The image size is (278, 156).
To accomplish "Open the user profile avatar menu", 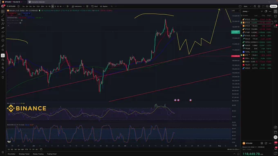I will click(x=3, y=7).
